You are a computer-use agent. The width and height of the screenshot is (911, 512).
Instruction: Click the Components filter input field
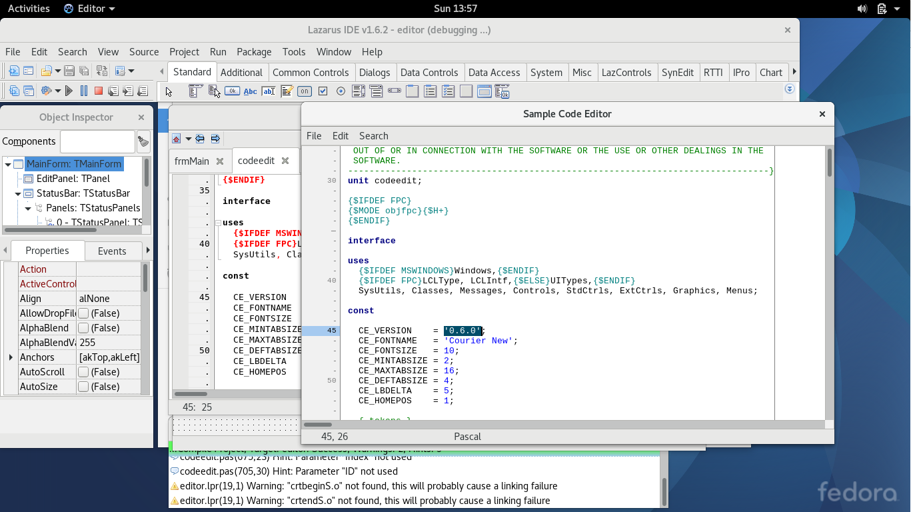tap(97, 141)
